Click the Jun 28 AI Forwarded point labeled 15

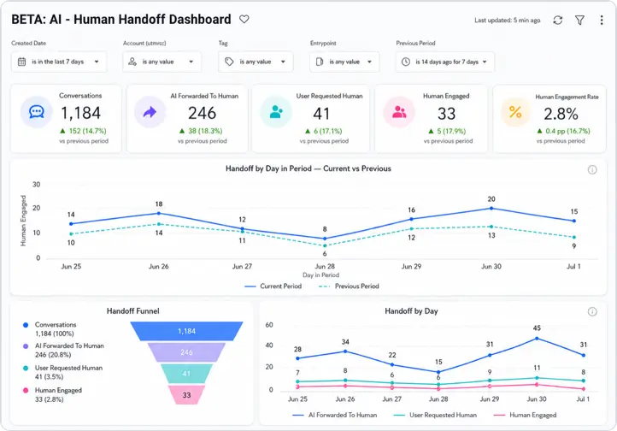point(438,372)
